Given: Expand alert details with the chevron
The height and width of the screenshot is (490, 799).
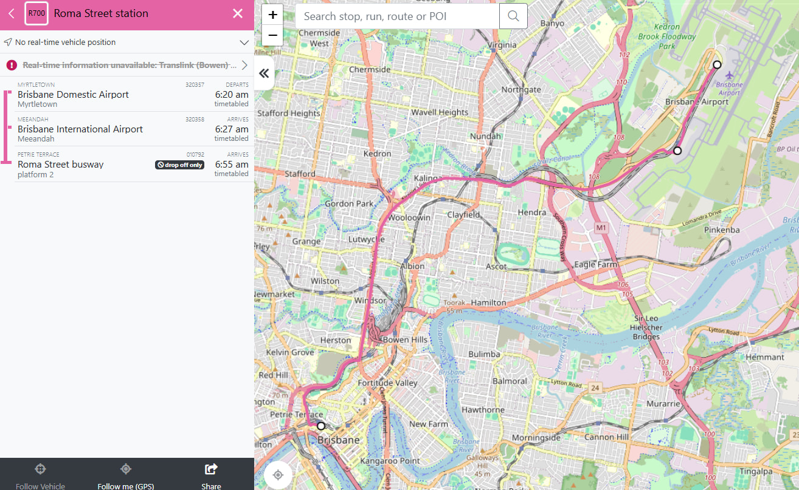Looking at the screenshot, I should coord(244,65).
